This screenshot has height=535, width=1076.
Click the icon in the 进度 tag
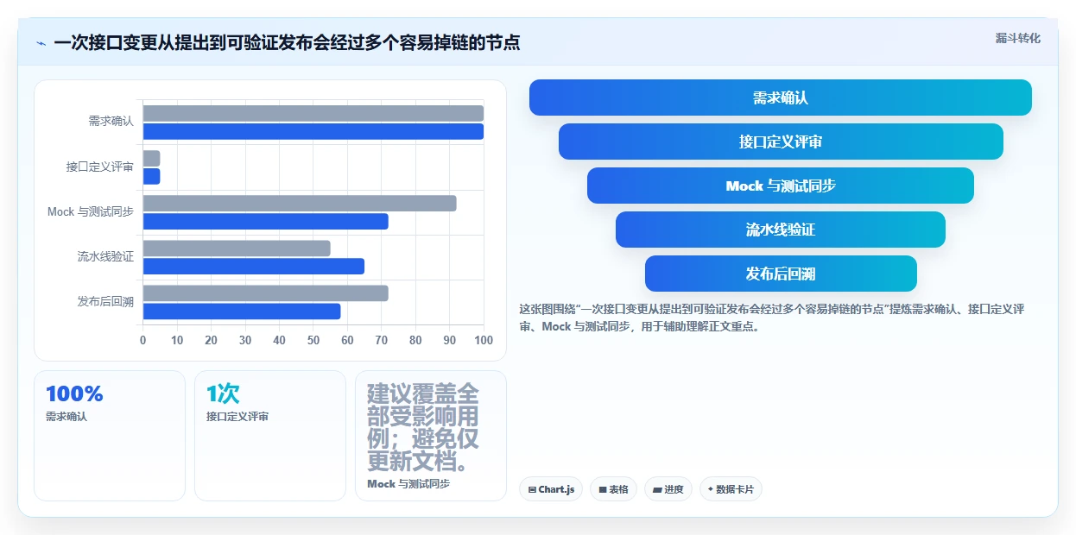coord(657,489)
